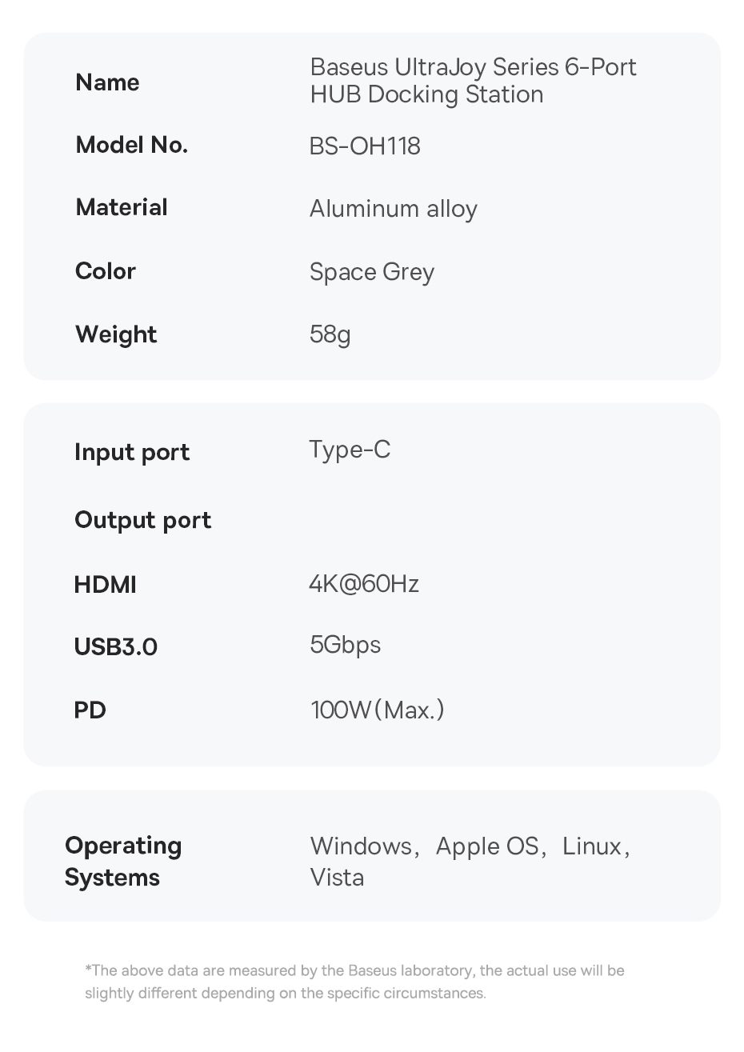Select the 'HDMI' label
The height and width of the screenshot is (1052, 744).
106,585
